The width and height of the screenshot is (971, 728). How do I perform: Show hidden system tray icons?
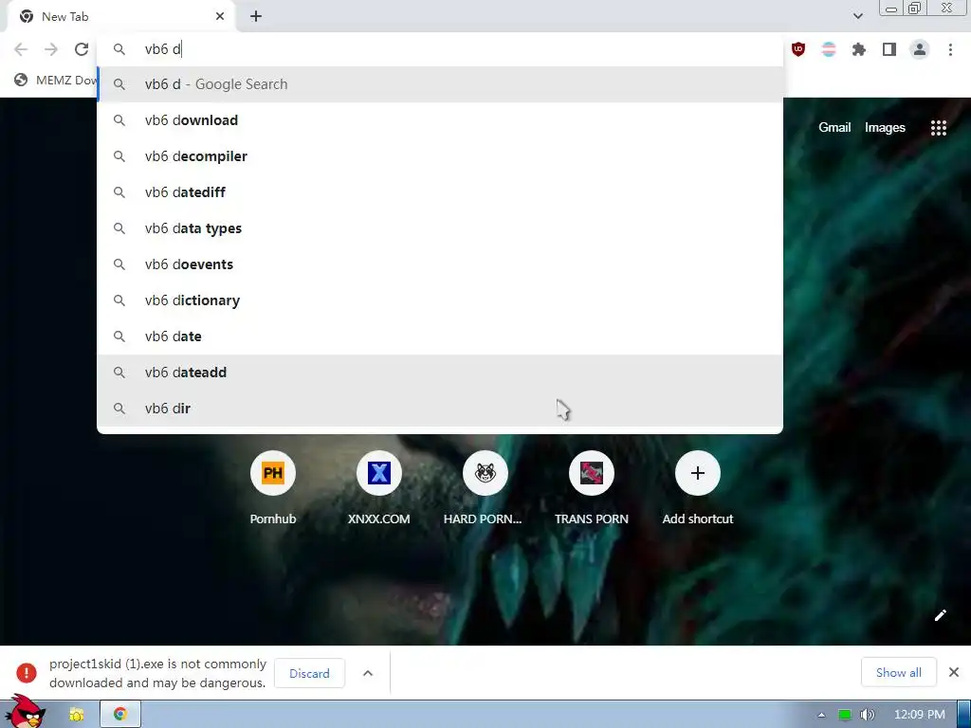(821, 715)
